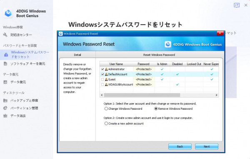Viewport: 250px width, 159px height.
Task: Click the left arrow of the horizontal scrollbar
Action: point(102,95)
